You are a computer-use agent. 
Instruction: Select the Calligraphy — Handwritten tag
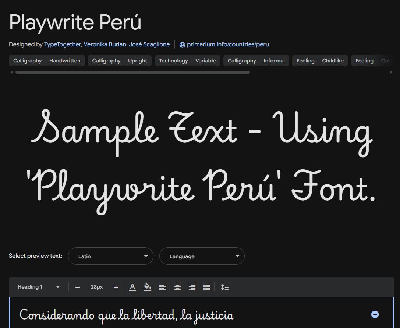click(47, 61)
